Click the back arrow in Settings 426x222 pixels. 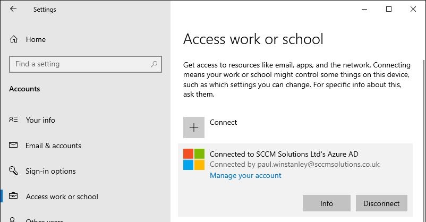pos(13,9)
